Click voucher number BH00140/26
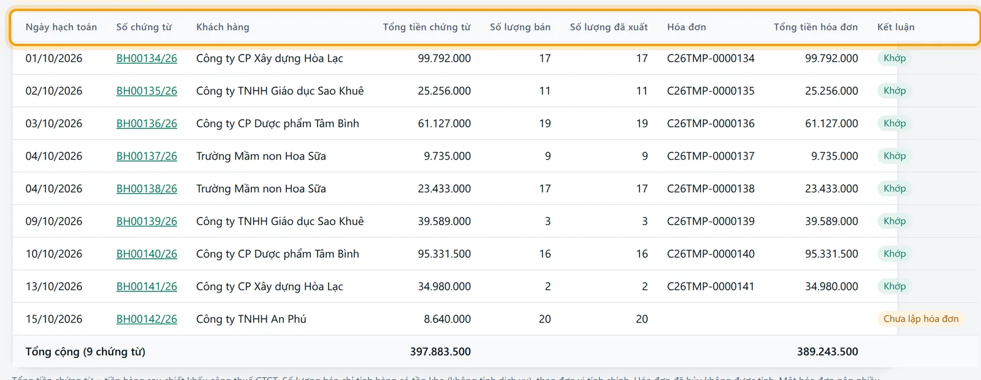The height and width of the screenshot is (380, 981). pos(147,253)
